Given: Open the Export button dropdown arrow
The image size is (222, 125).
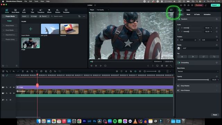Looking at the screenshot, I should (x=219, y=5).
